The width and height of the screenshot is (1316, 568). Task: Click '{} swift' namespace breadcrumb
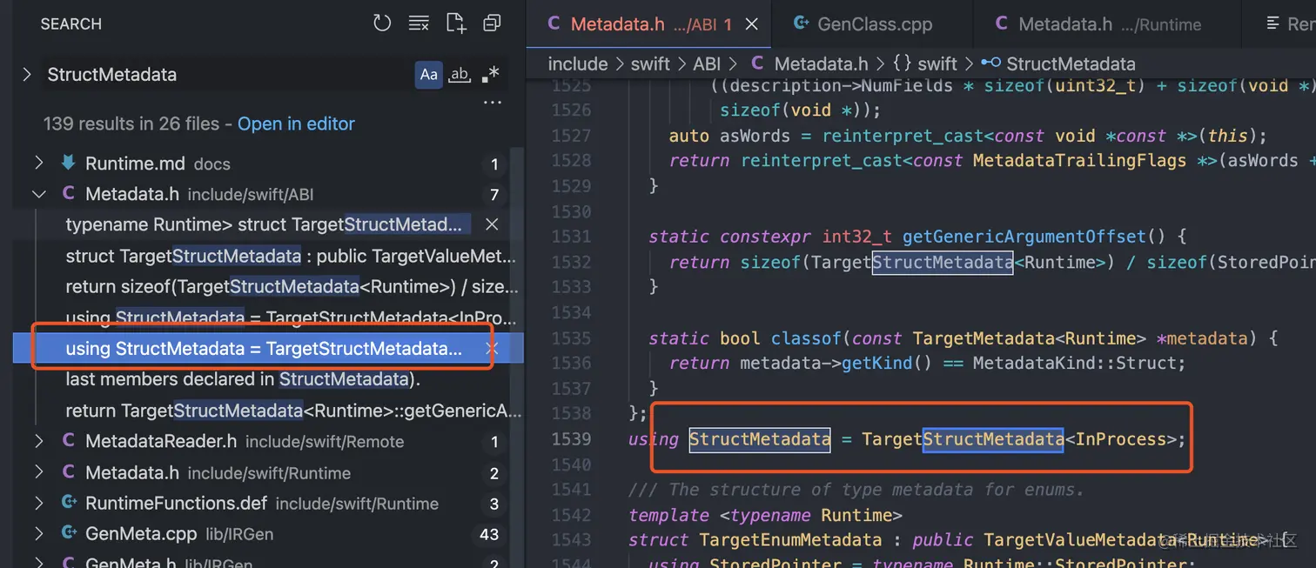[x=924, y=63]
